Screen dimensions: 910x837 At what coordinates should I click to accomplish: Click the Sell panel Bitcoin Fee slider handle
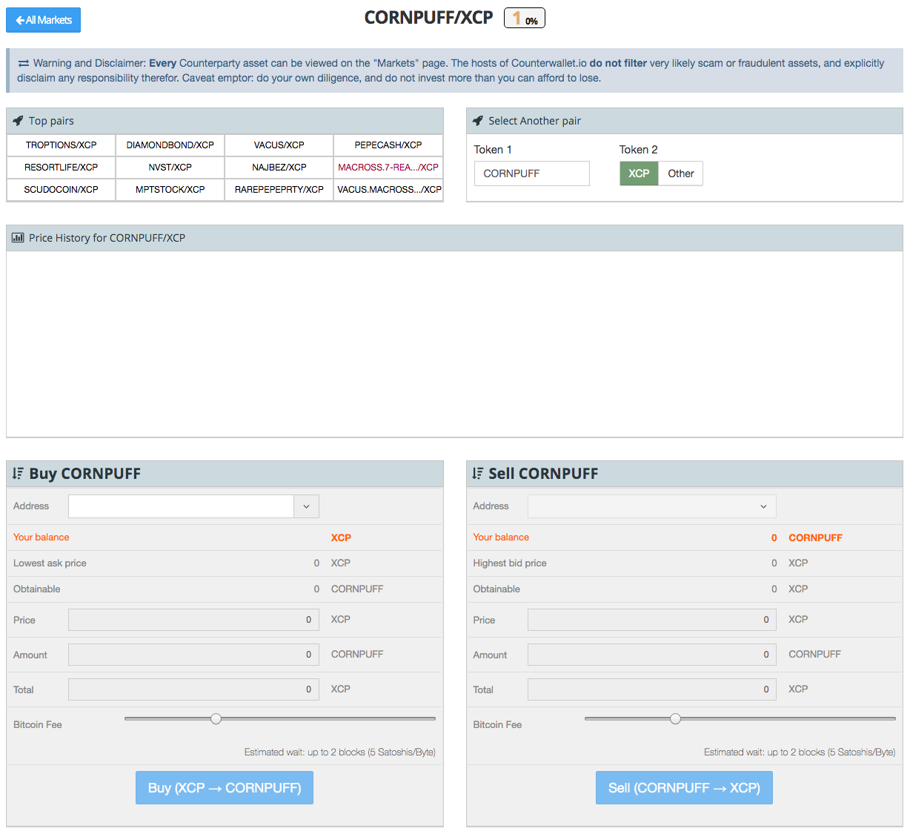(675, 718)
